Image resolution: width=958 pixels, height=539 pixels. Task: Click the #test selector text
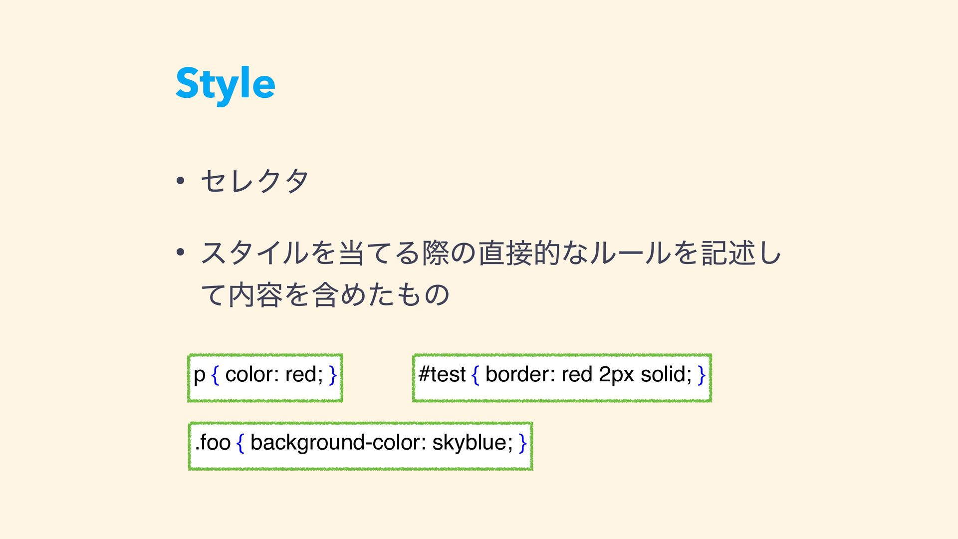(442, 374)
